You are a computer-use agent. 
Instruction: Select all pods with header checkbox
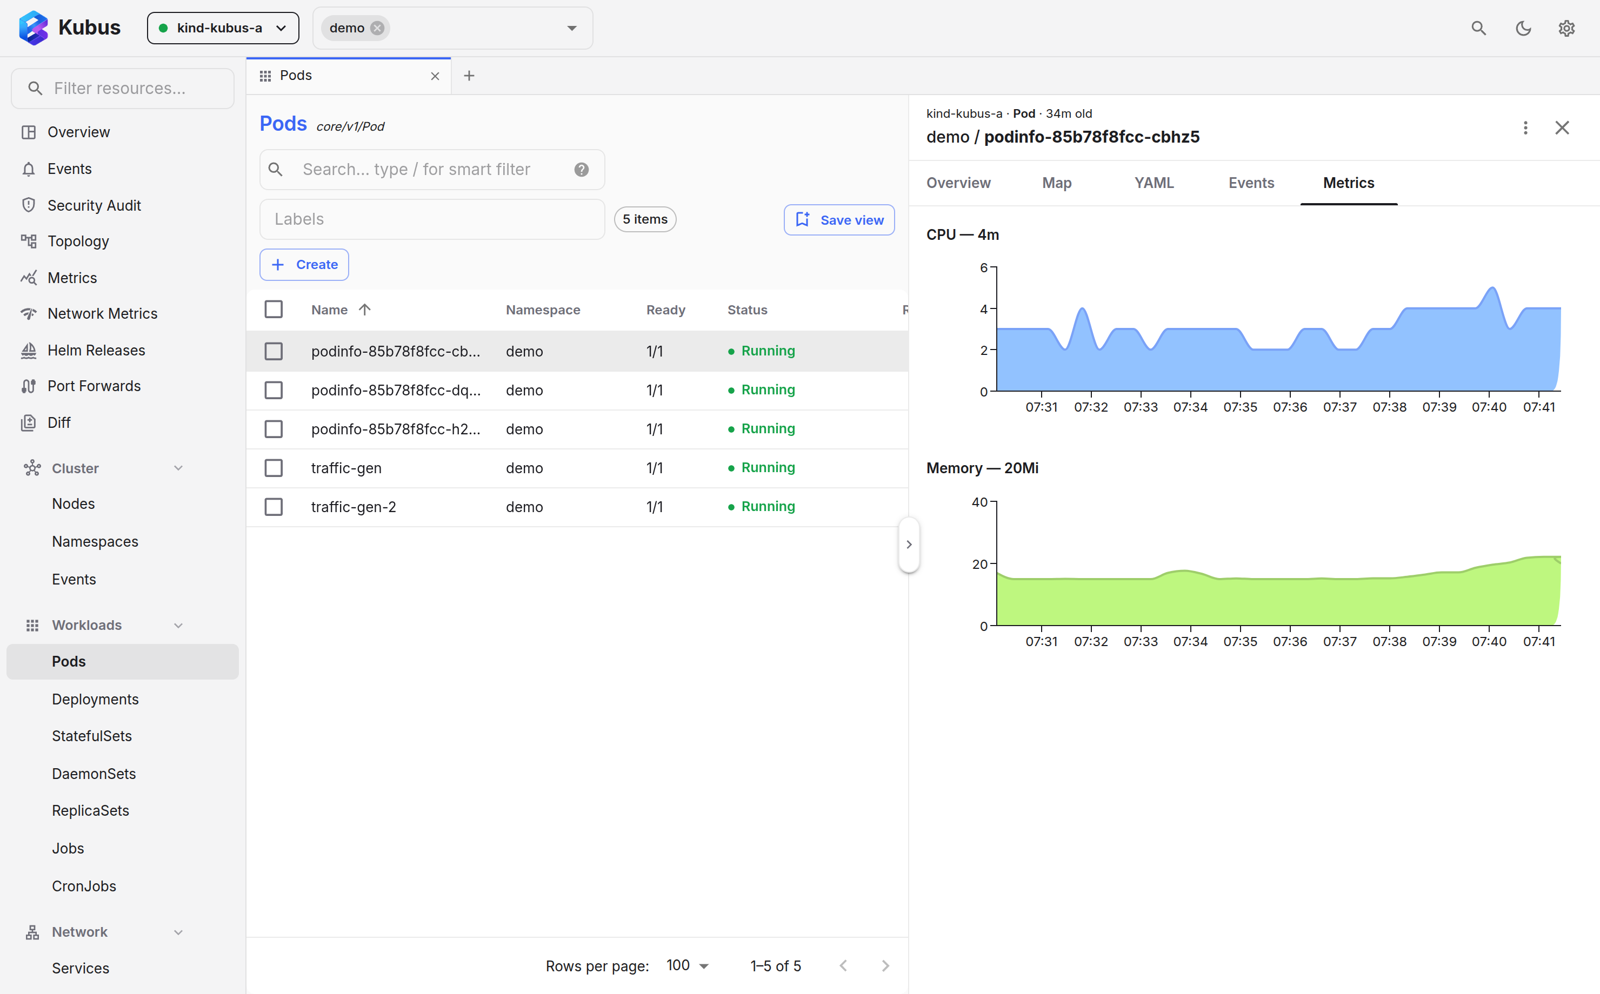pos(274,310)
